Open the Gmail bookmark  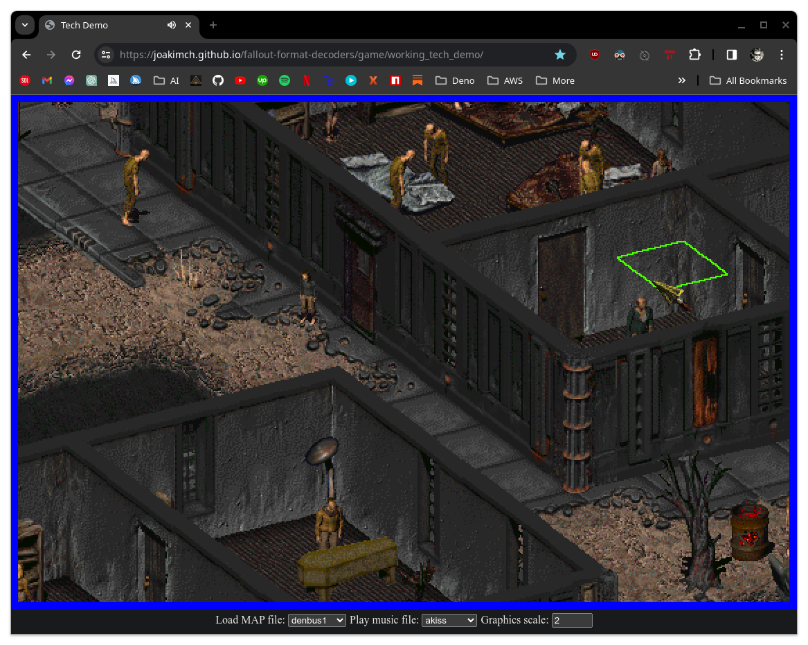click(47, 80)
